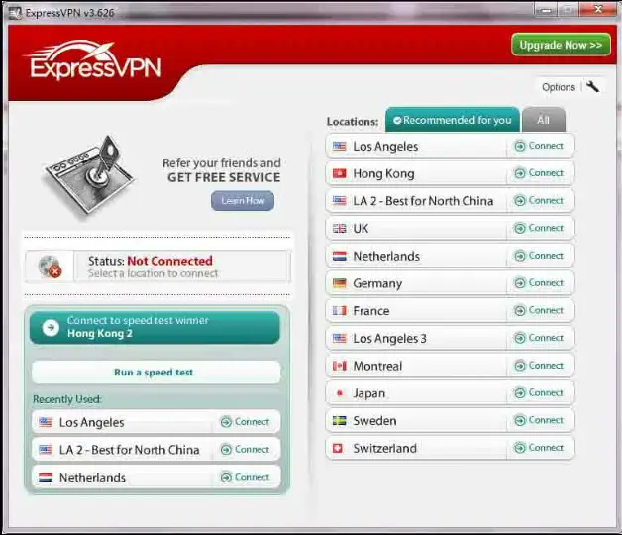Connect to Netherlands in the Locations list
Screen dimensions: 622x535
pos(539,256)
